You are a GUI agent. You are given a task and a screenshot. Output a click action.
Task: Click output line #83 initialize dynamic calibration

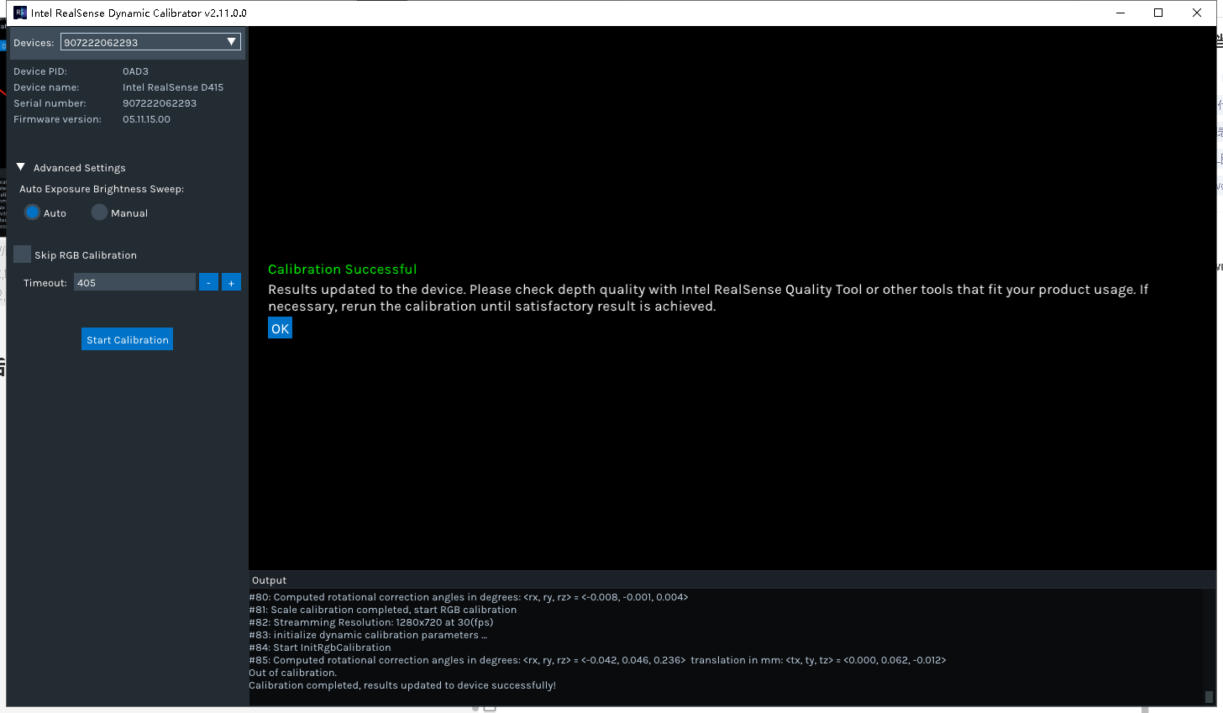(x=368, y=635)
